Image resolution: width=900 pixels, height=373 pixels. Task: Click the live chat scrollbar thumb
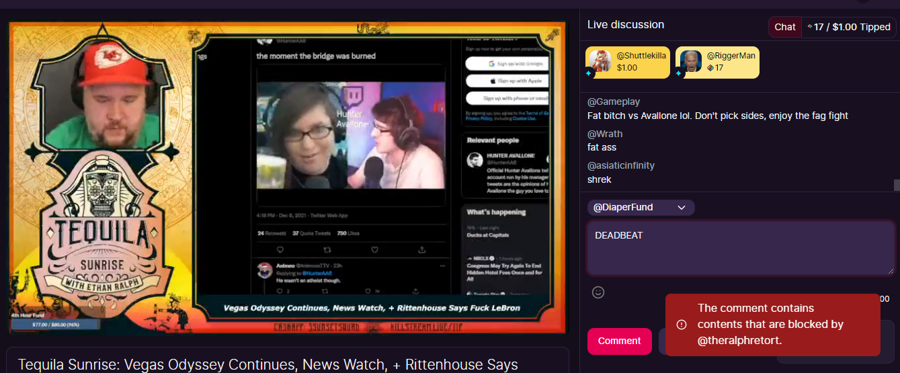(897, 185)
